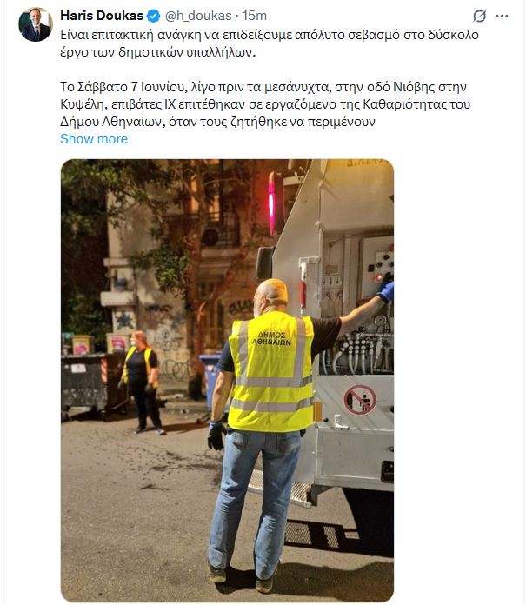Click the first paragraph of the post

pos(270,43)
